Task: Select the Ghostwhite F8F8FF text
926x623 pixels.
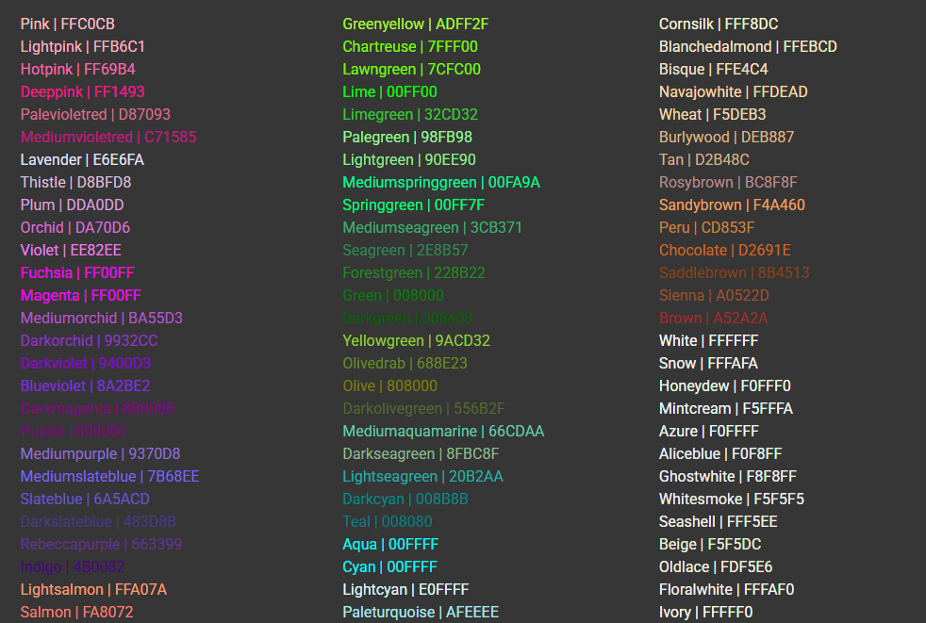Action: click(x=727, y=476)
